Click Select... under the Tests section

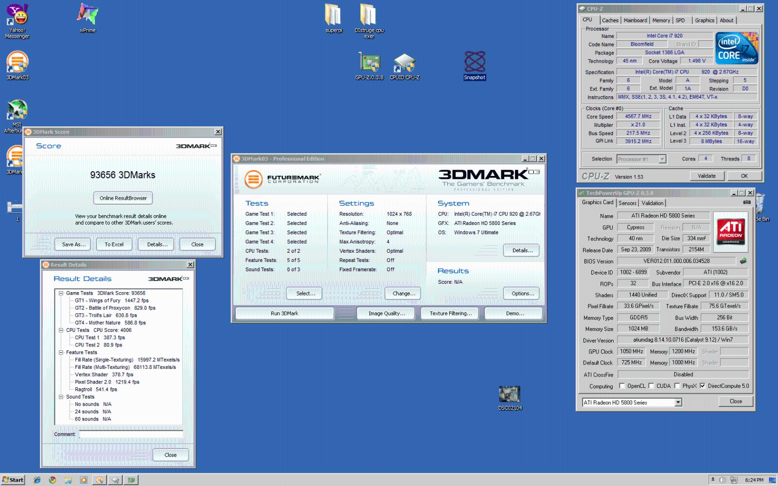click(x=305, y=294)
